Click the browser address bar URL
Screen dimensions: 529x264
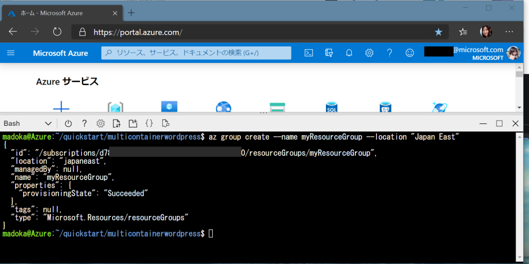click(x=138, y=32)
